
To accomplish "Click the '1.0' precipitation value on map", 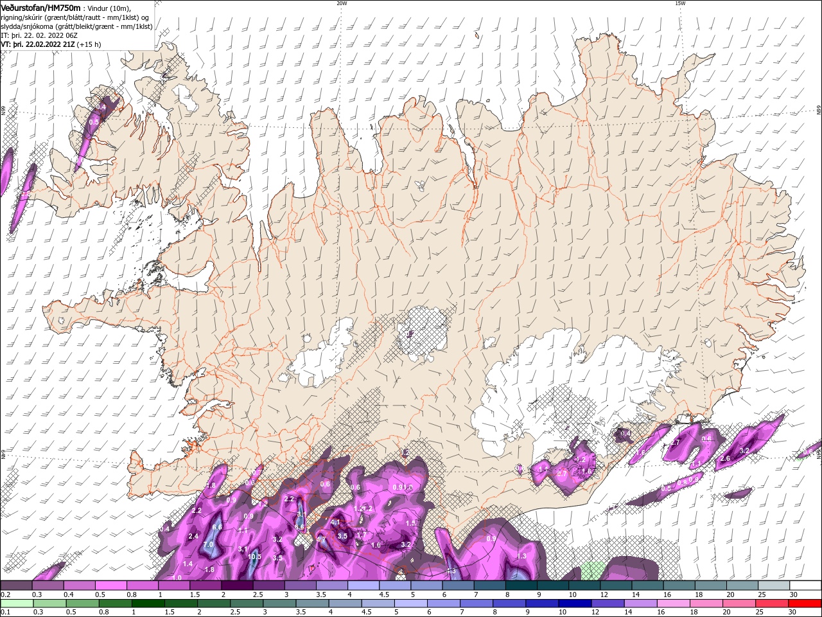I will coord(177,578).
